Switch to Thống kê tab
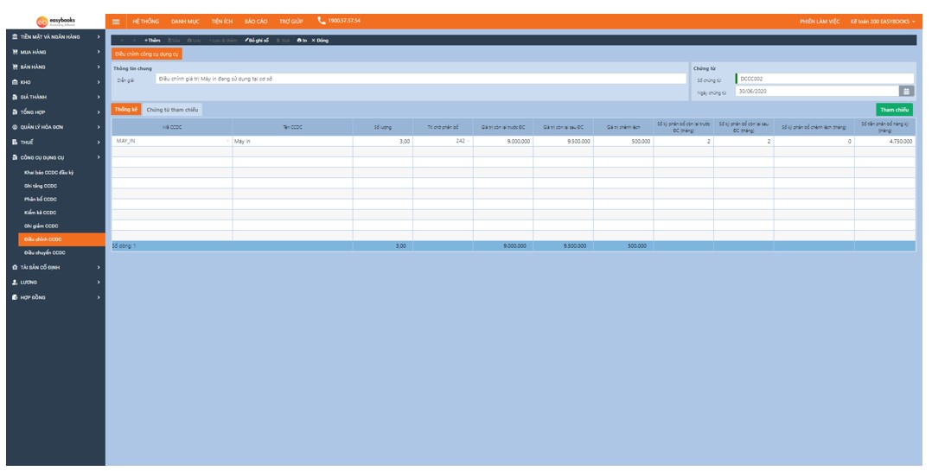Viewport: 932px width, 471px height. pos(126,109)
